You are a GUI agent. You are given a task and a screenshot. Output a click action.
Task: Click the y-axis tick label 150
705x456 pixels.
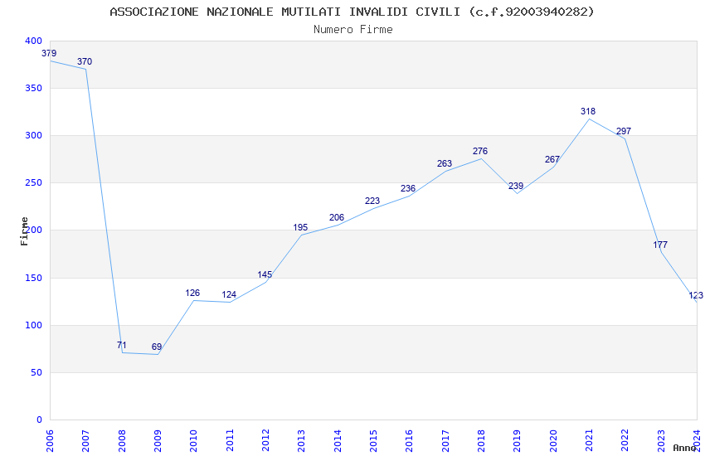(x=34, y=278)
